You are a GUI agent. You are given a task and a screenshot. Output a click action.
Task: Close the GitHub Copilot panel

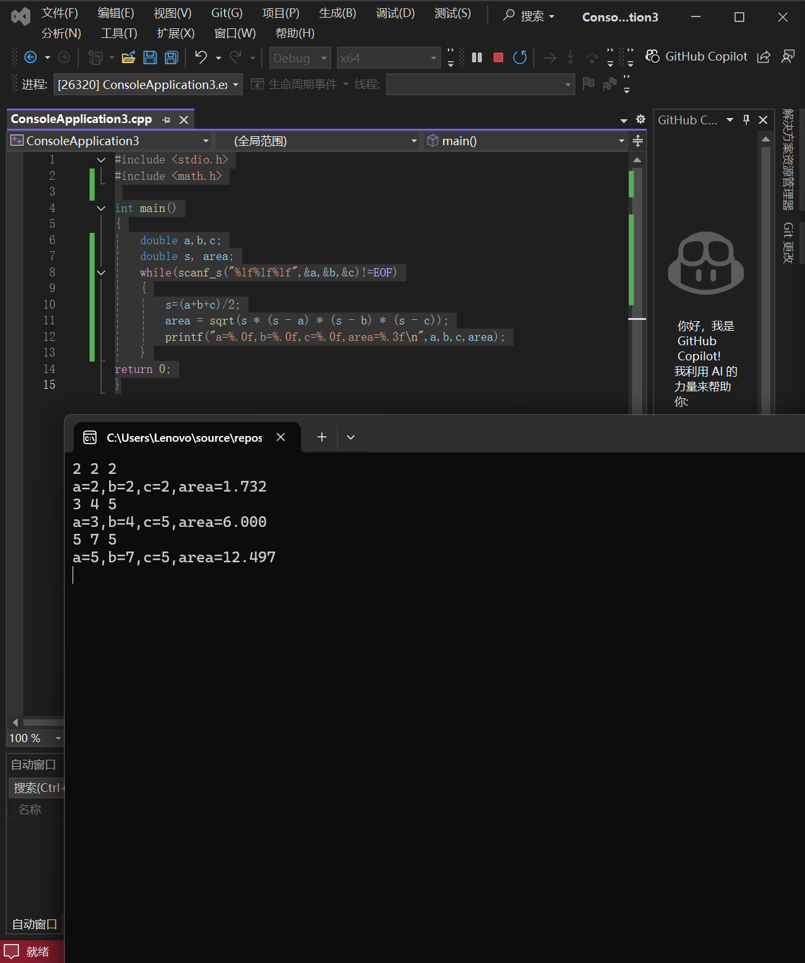763,119
